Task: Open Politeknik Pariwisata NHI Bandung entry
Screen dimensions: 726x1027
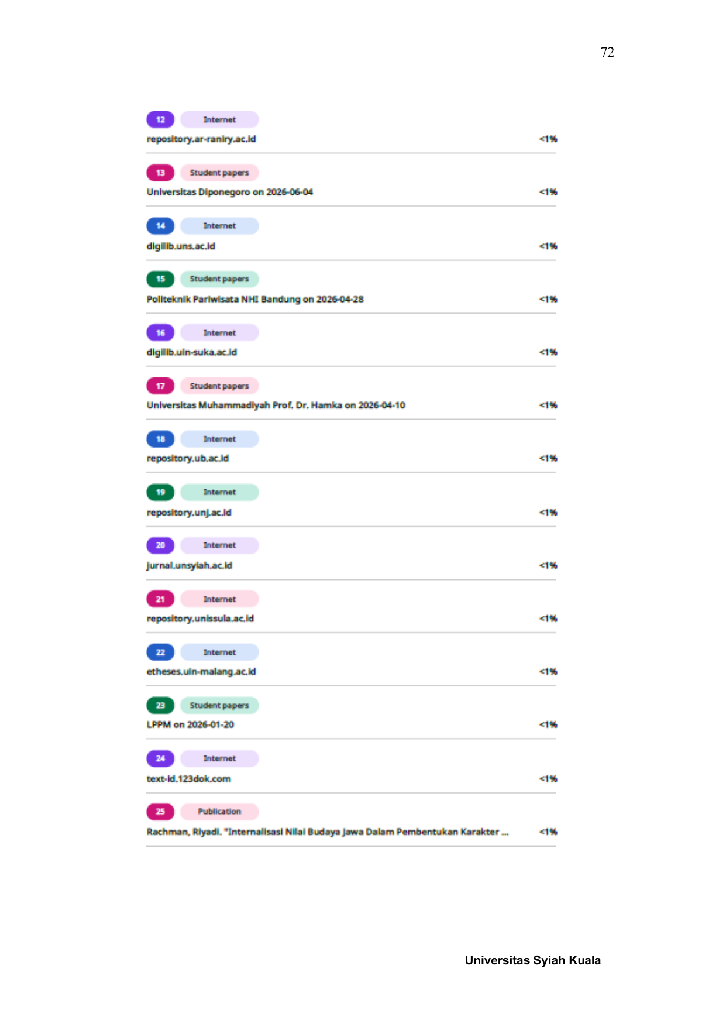Action: click(x=255, y=299)
